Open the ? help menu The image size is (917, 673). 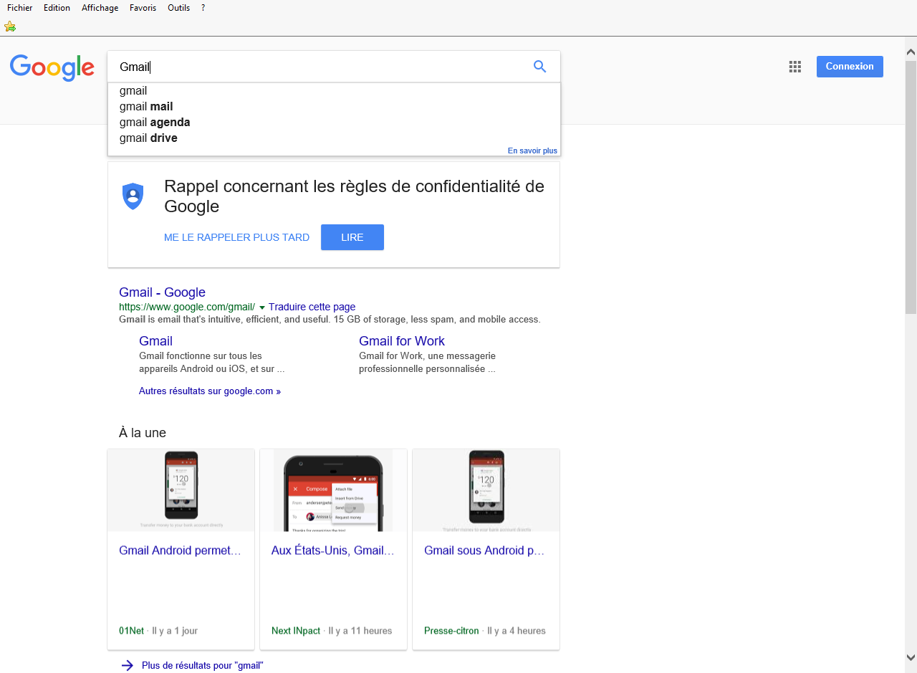pyautogui.click(x=203, y=8)
